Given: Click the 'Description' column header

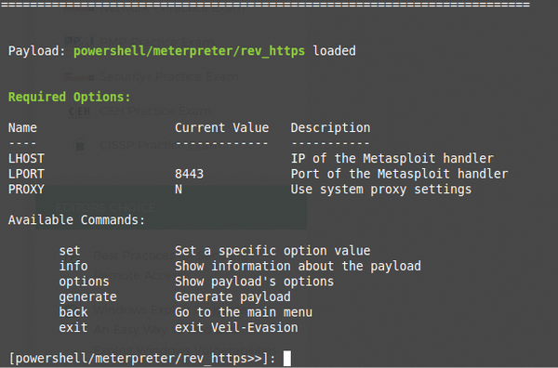Looking at the screenshot, I should point(330,128).
